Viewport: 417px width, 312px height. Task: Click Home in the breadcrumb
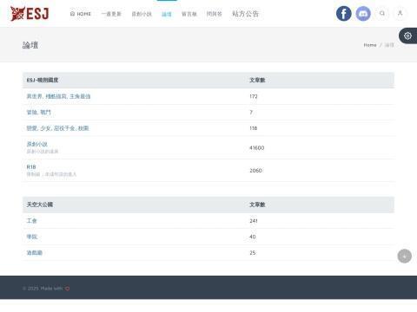coord(370,45)
